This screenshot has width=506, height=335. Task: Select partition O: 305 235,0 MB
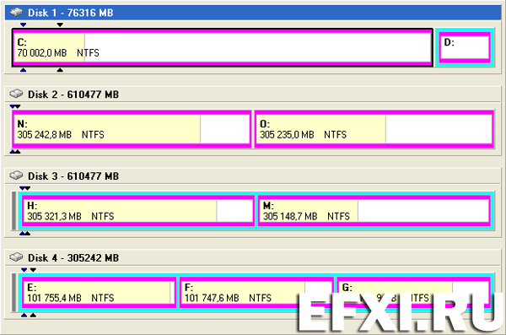(x=374, y=129)
